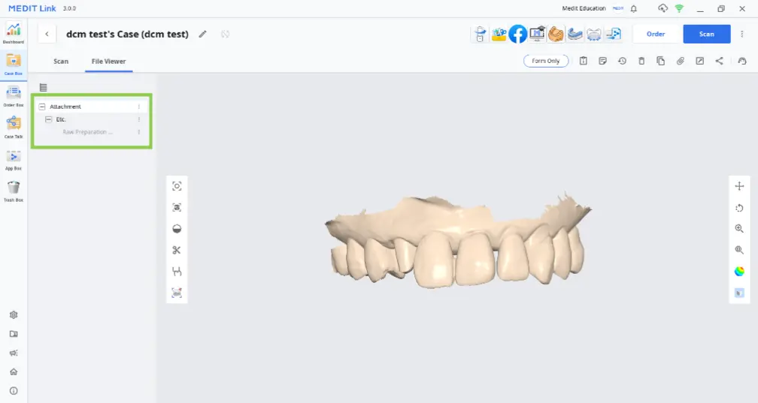
Task: Toggle the data tree list icon
Action: point(44,87)
